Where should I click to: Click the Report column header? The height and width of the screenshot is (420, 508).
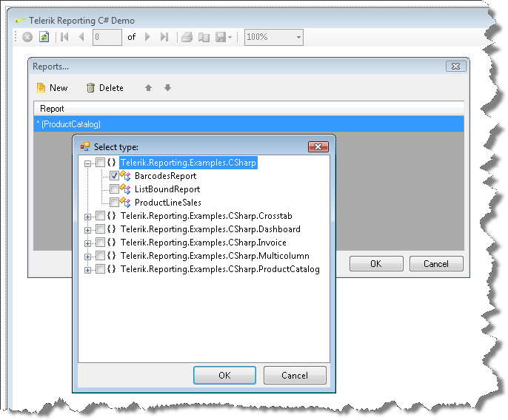249,109
